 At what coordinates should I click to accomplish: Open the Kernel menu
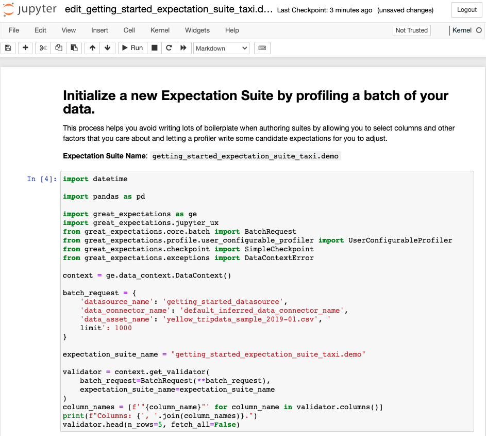[x=160, y=30]
